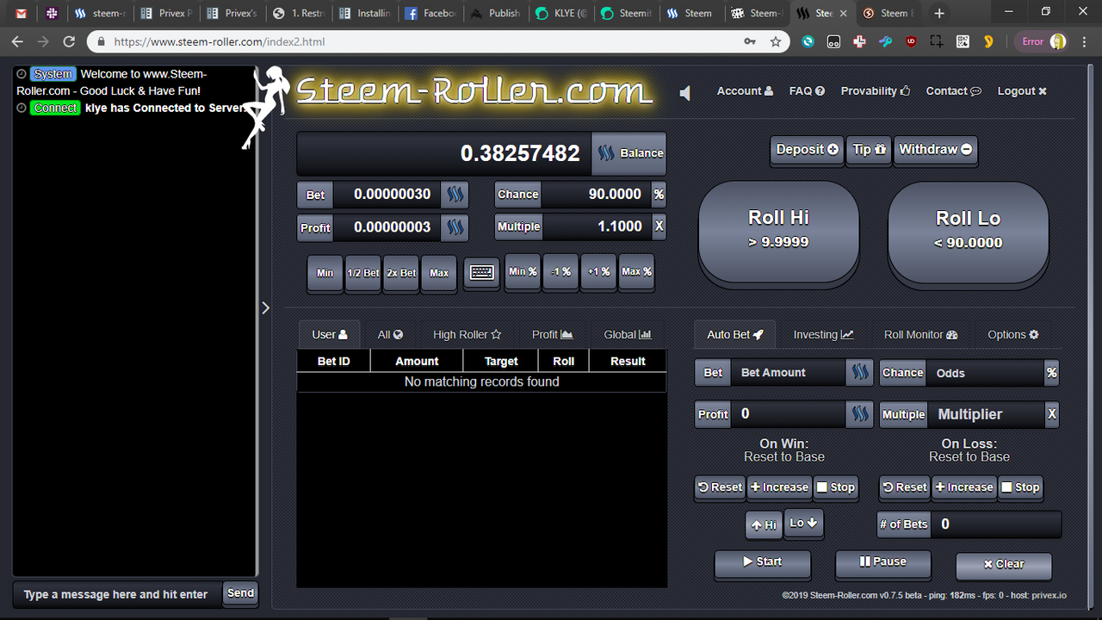Screen dimensions: 1102x620
Task: Click site padlock icon in address bar
Action: [x=102, y=41]
